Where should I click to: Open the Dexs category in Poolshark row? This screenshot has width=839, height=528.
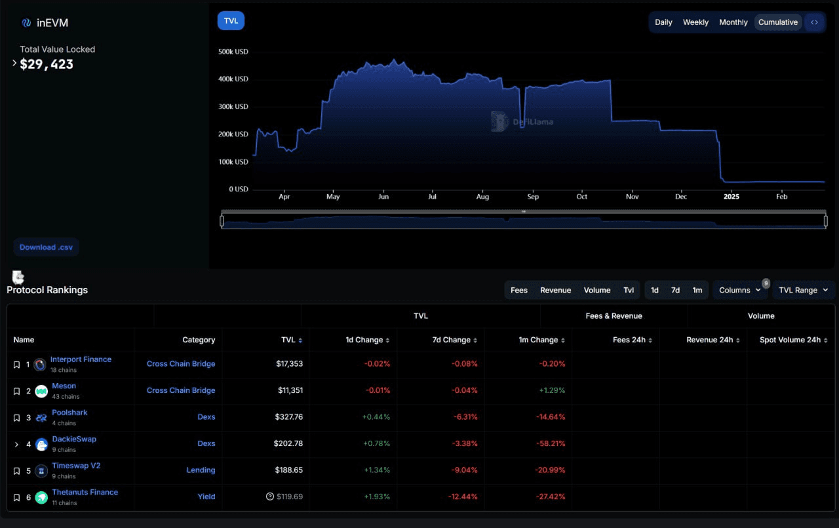coord(206,417)
